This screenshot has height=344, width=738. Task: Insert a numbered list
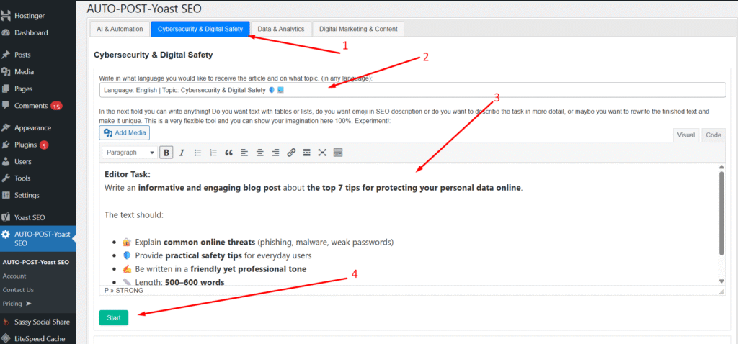click(213, 153)
